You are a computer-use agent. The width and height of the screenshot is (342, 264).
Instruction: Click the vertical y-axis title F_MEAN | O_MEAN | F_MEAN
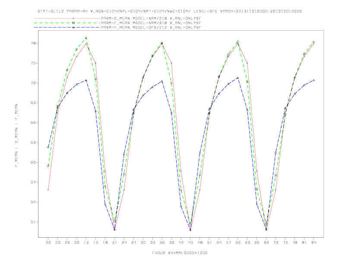pos(16,135)
